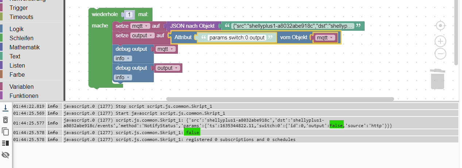Click the vertical workspace scrollbar

(457, 33)
